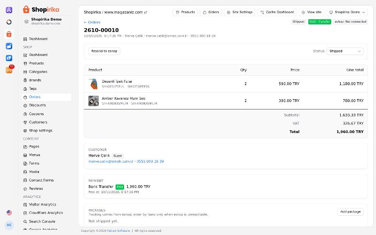Click the View site button

pos(312,12)
